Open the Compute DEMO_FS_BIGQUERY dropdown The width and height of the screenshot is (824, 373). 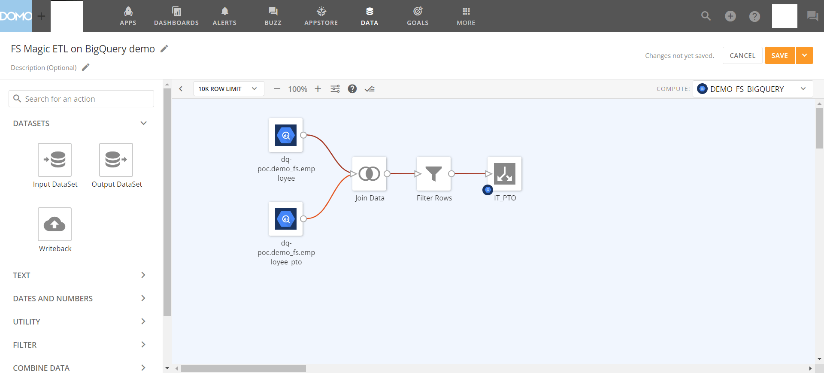click(x=753, y=89)
